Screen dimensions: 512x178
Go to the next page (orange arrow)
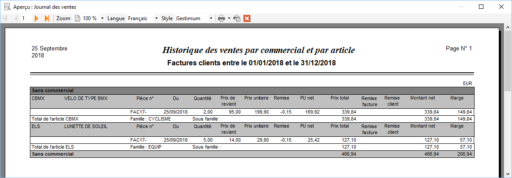click(x=37, y=18)
